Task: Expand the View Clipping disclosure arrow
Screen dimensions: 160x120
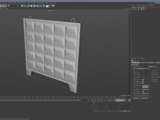Action: [132, 89]
